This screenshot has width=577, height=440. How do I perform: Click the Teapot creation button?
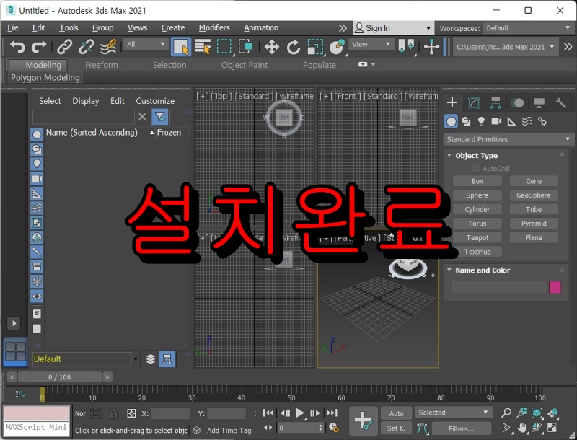pyautogui.click(x=478, y=237)
